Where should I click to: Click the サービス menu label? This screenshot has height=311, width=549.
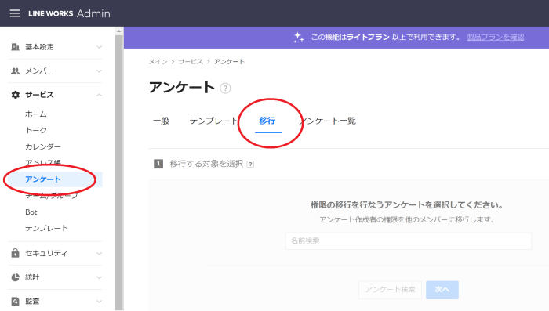coord(39,95)
